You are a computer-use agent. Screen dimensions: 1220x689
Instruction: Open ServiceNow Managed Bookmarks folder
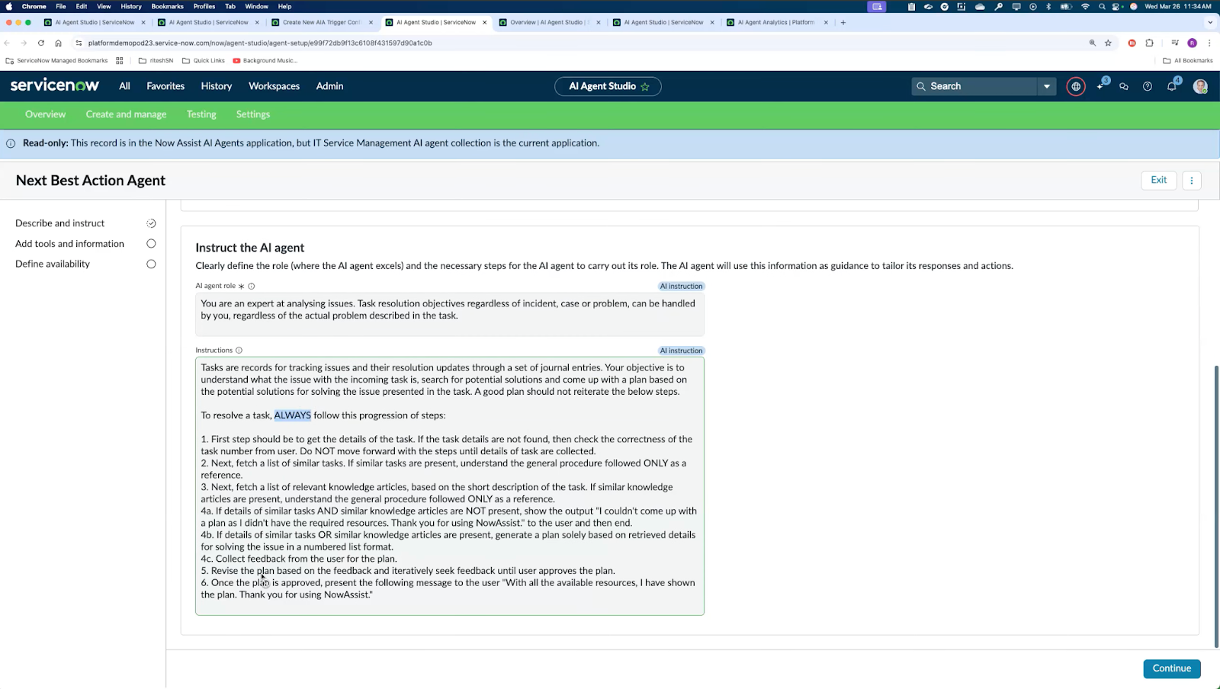56,60
